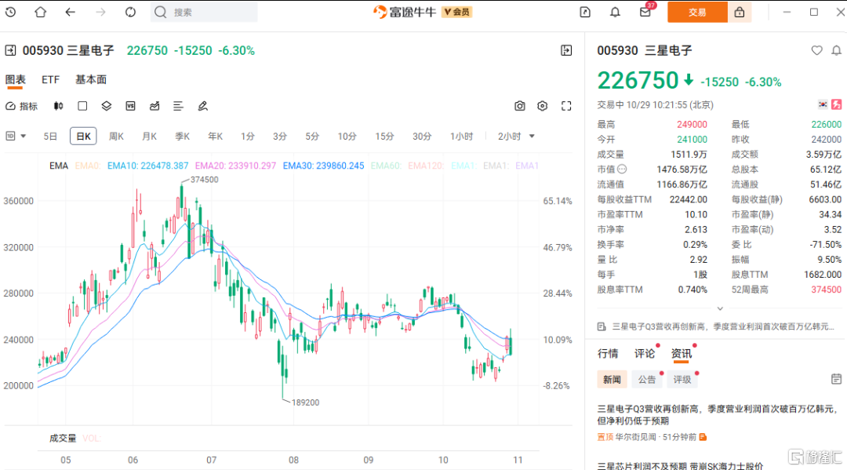This screenshot has width=847, height=470.
Task: Select the 1小时 timeframe
Action: pyautogui.click(x=461, y=137)
